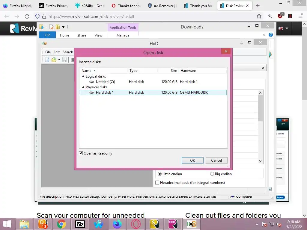Click the HxD Save toolbar icon
The image size is (307, 230).
[64, 60]
